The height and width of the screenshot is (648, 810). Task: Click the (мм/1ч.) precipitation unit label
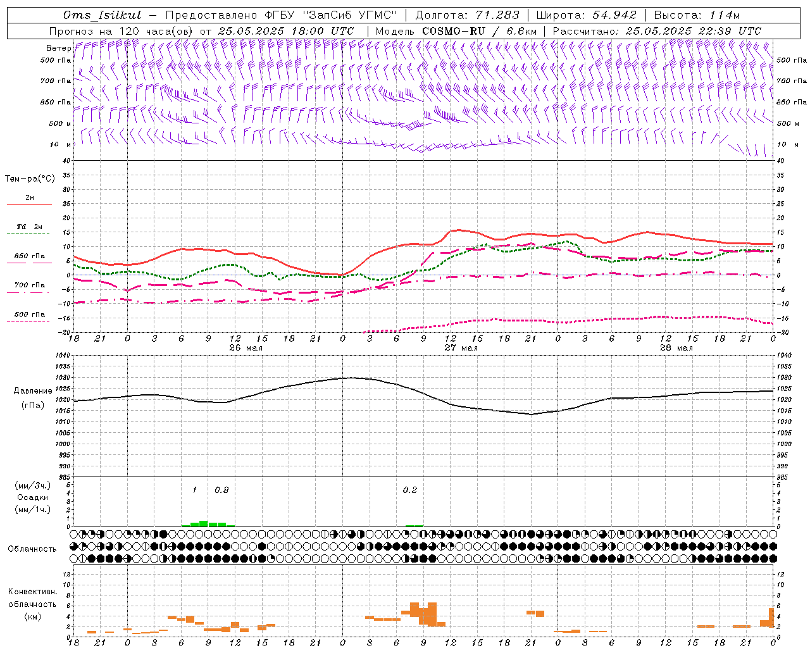(34, 509)
